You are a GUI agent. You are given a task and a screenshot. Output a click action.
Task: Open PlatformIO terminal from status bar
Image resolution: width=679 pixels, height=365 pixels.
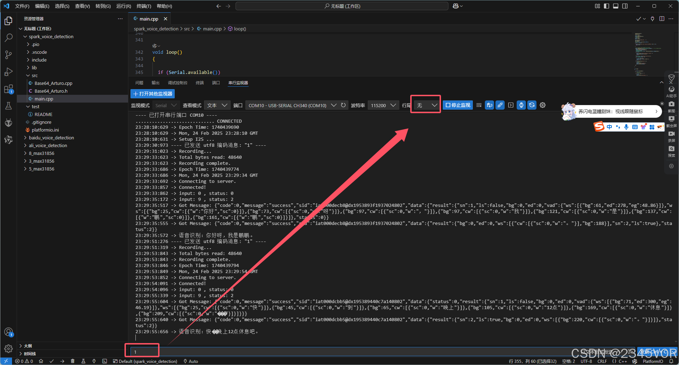(104, 361)
